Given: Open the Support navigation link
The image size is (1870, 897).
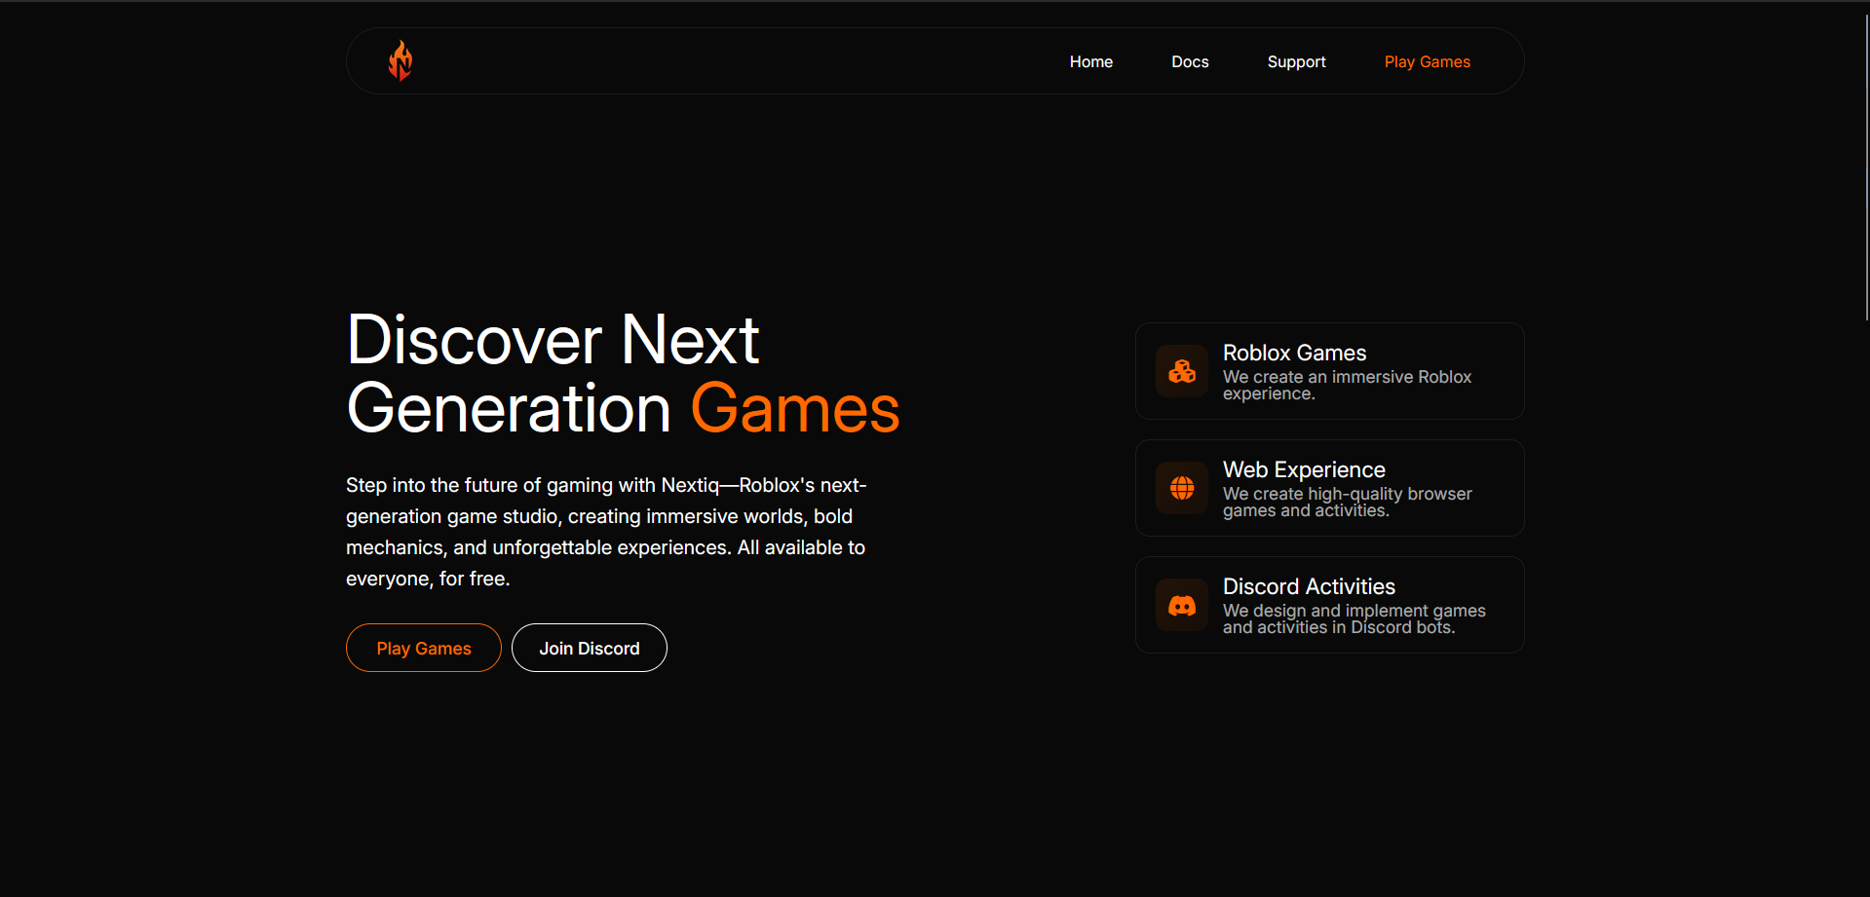Looking at the screenshot, I should pyautogui.click(x=1296, y=61).
